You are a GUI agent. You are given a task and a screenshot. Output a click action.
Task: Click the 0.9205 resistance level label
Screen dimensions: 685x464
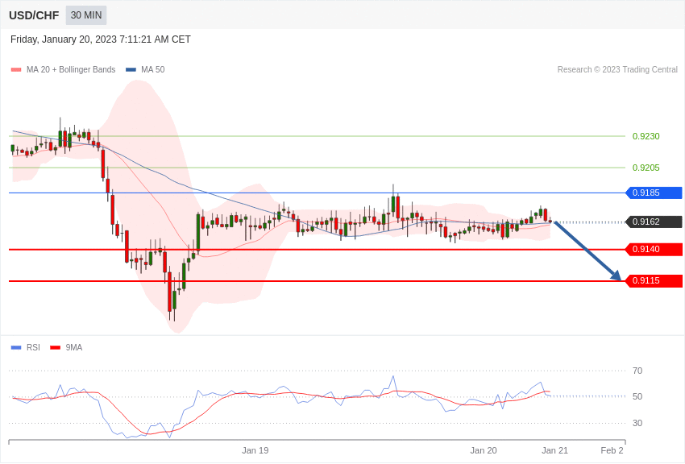coord(646,168)
